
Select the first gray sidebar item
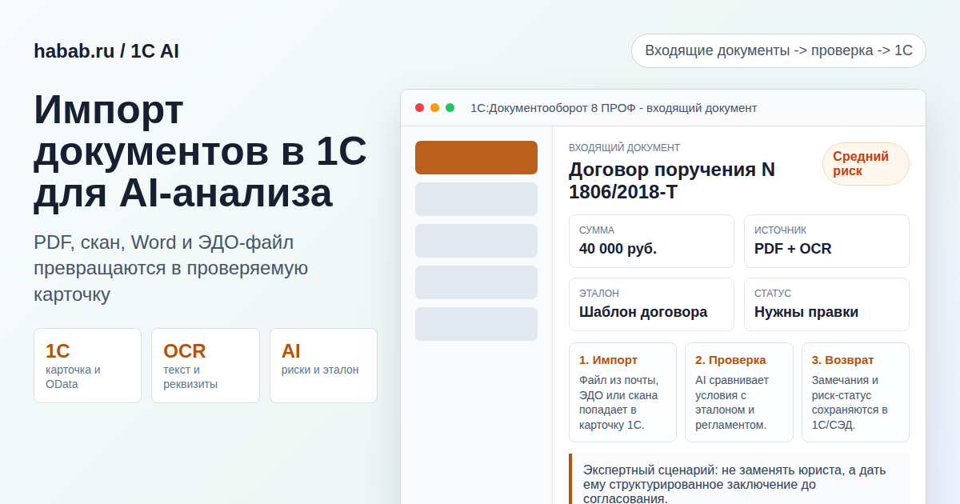click(x=476, y=199)
